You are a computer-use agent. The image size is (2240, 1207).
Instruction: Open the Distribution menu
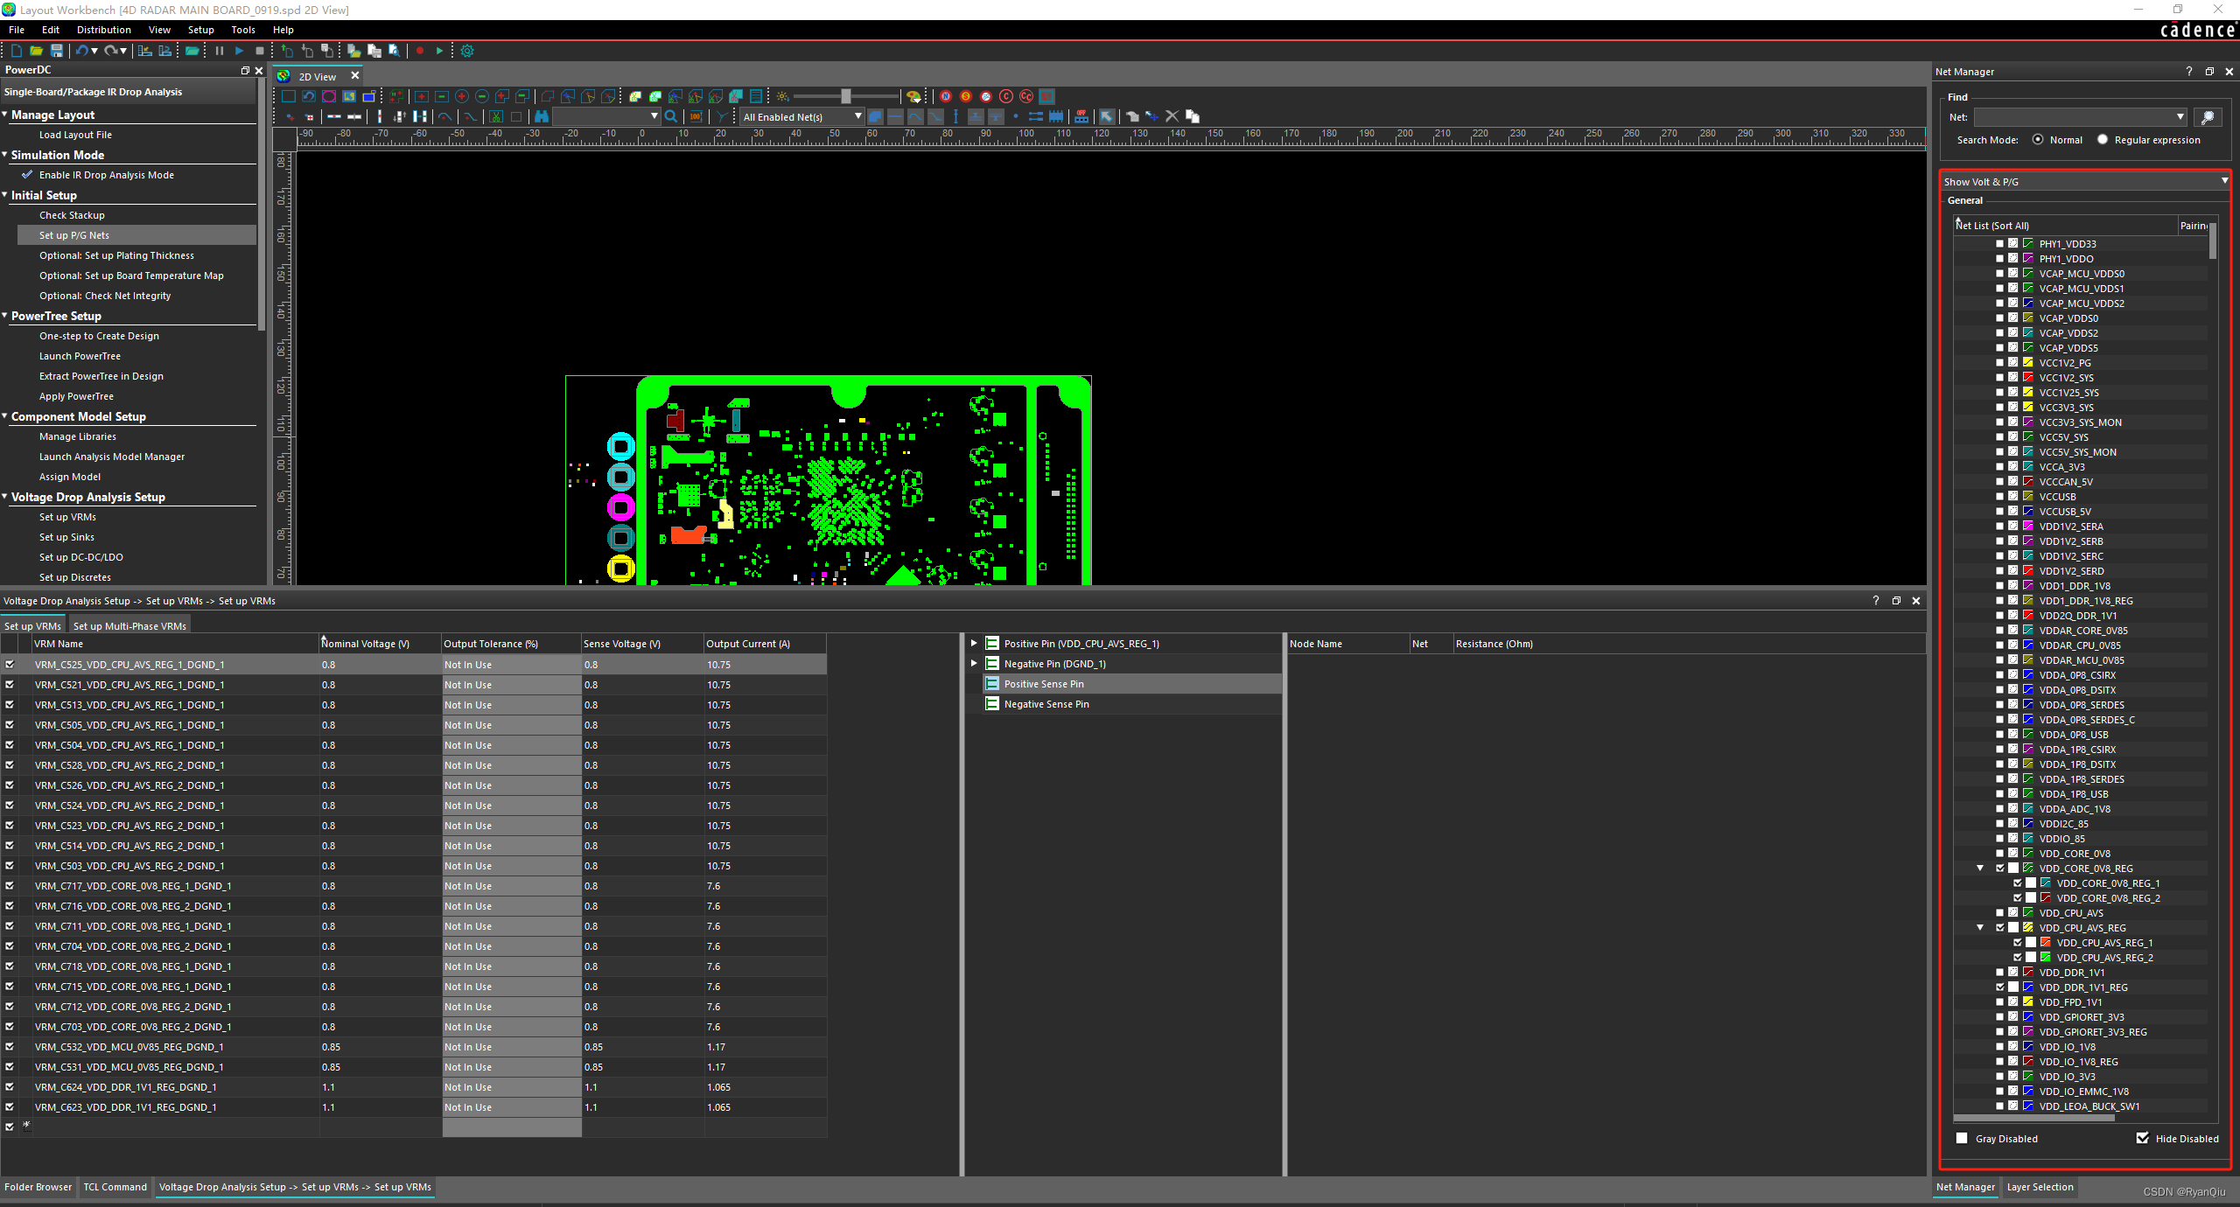pos(103,30)
